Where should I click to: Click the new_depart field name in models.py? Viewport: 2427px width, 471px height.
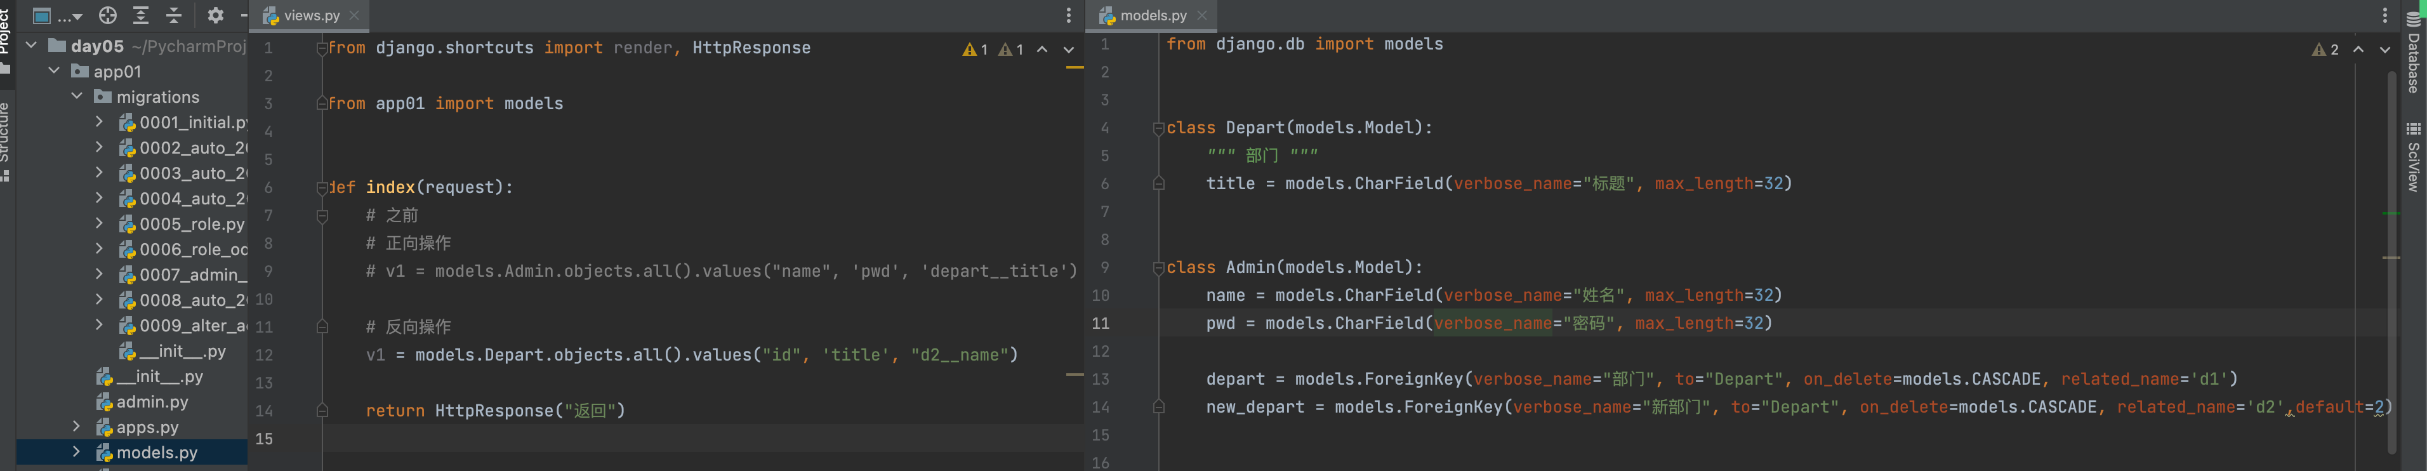[x=1255, y=407]
